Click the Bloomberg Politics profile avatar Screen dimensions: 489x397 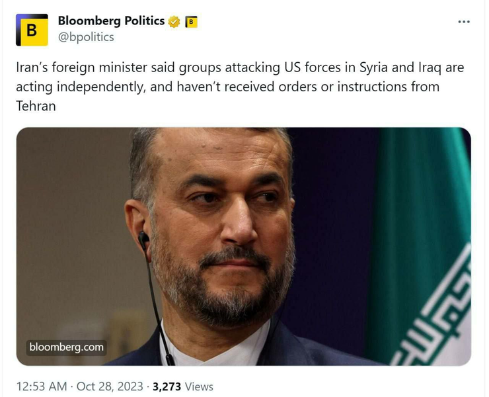click(x=32, y=29)
